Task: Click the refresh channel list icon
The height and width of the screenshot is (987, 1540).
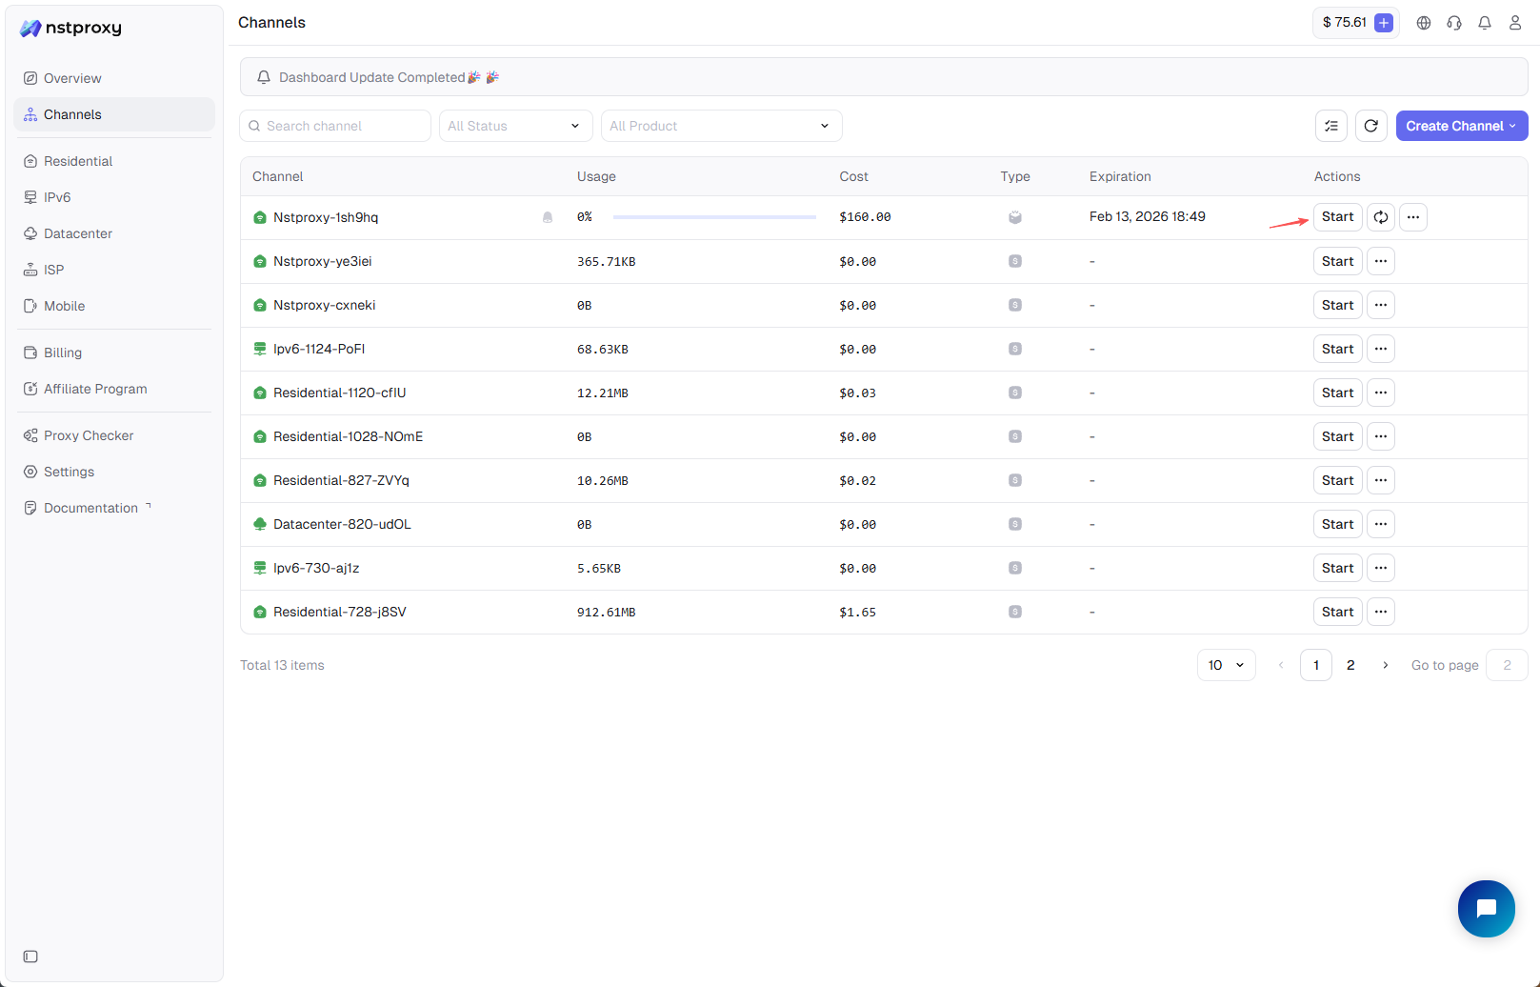Action: point(1371,126)
